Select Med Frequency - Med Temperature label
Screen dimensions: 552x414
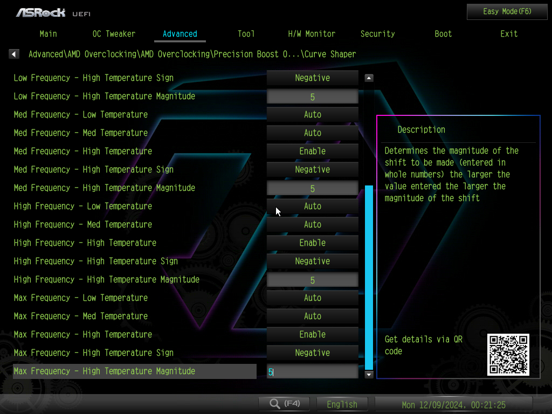[81, 133]
